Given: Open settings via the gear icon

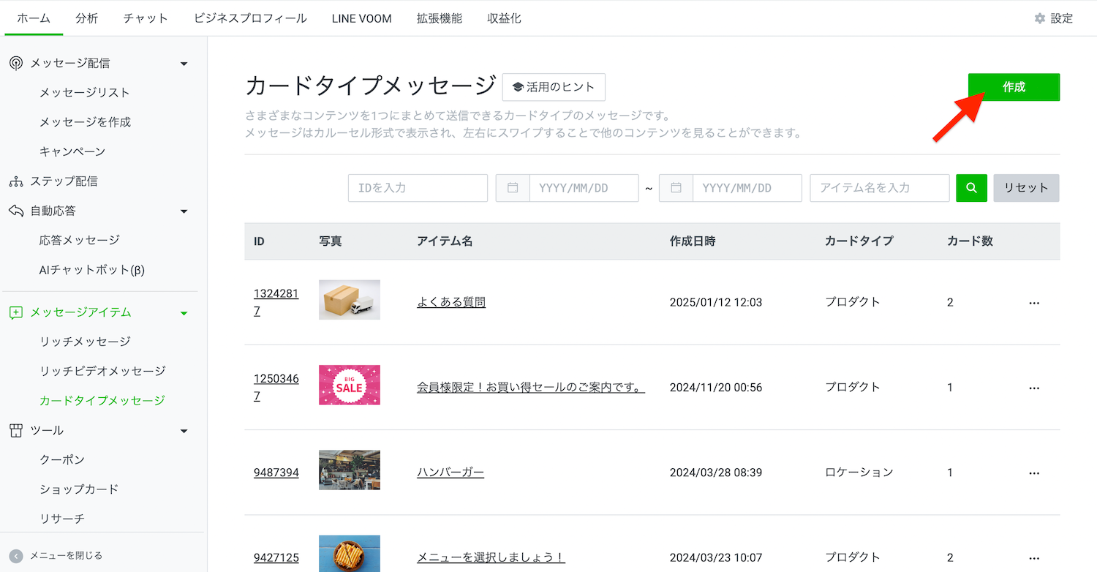Looking at the screenshot, I should (1039, 18).
